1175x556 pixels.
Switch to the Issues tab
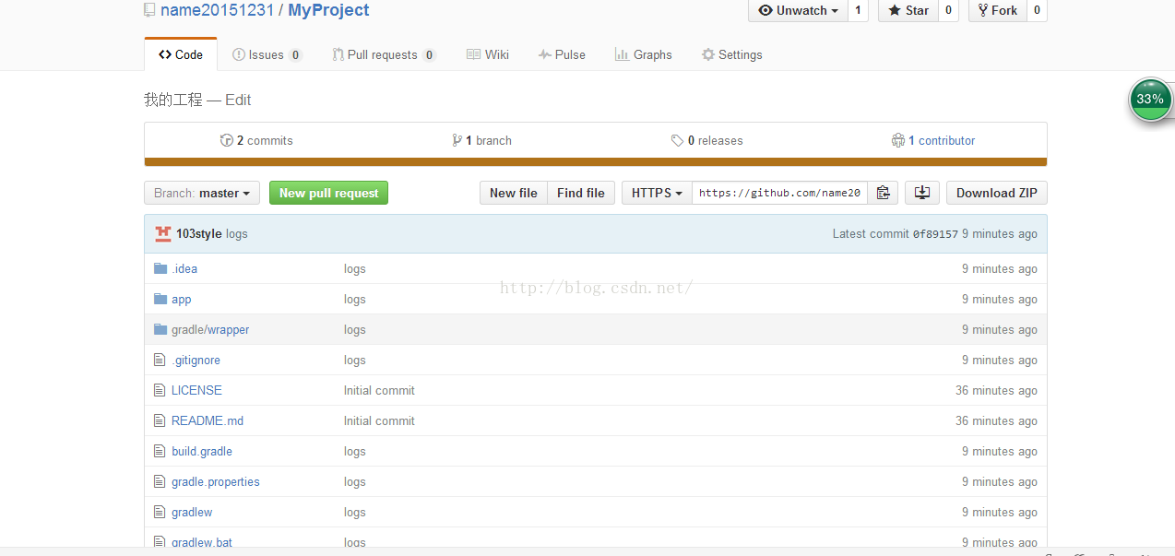coord(267,54)
